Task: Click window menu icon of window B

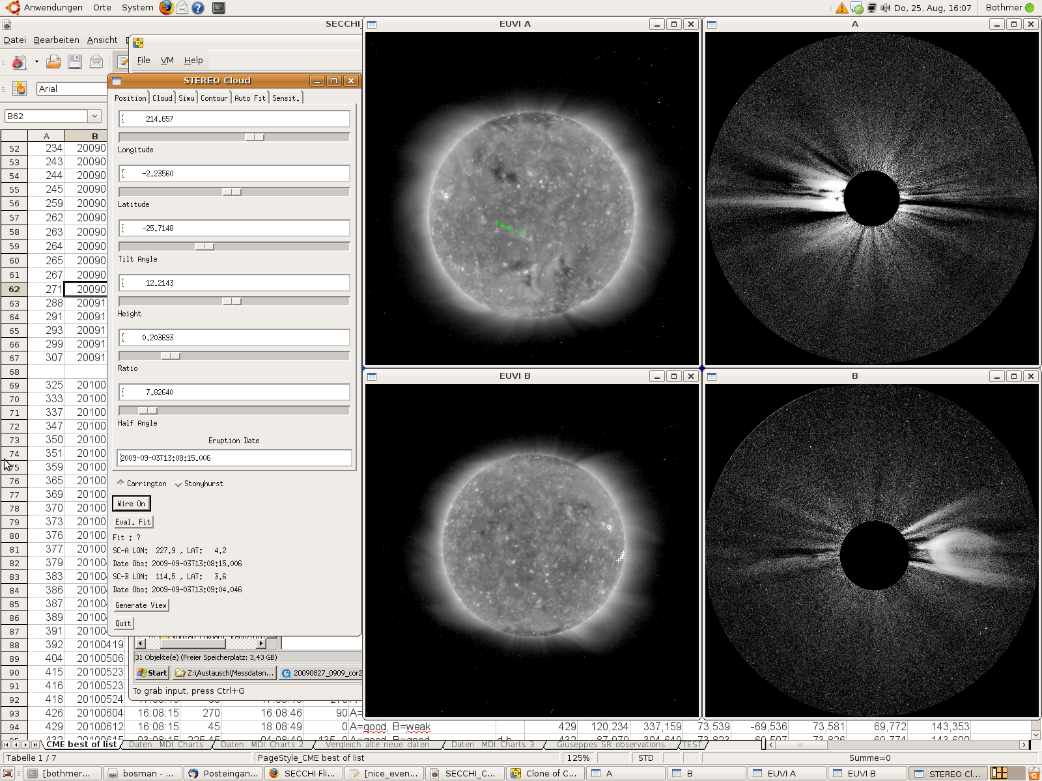Action: pos(712,377)
